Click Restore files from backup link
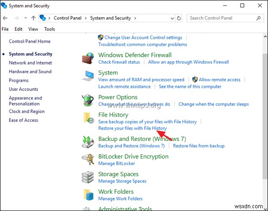Image resolution: width=268 pixels, height=211 pixels. point(199,146)
